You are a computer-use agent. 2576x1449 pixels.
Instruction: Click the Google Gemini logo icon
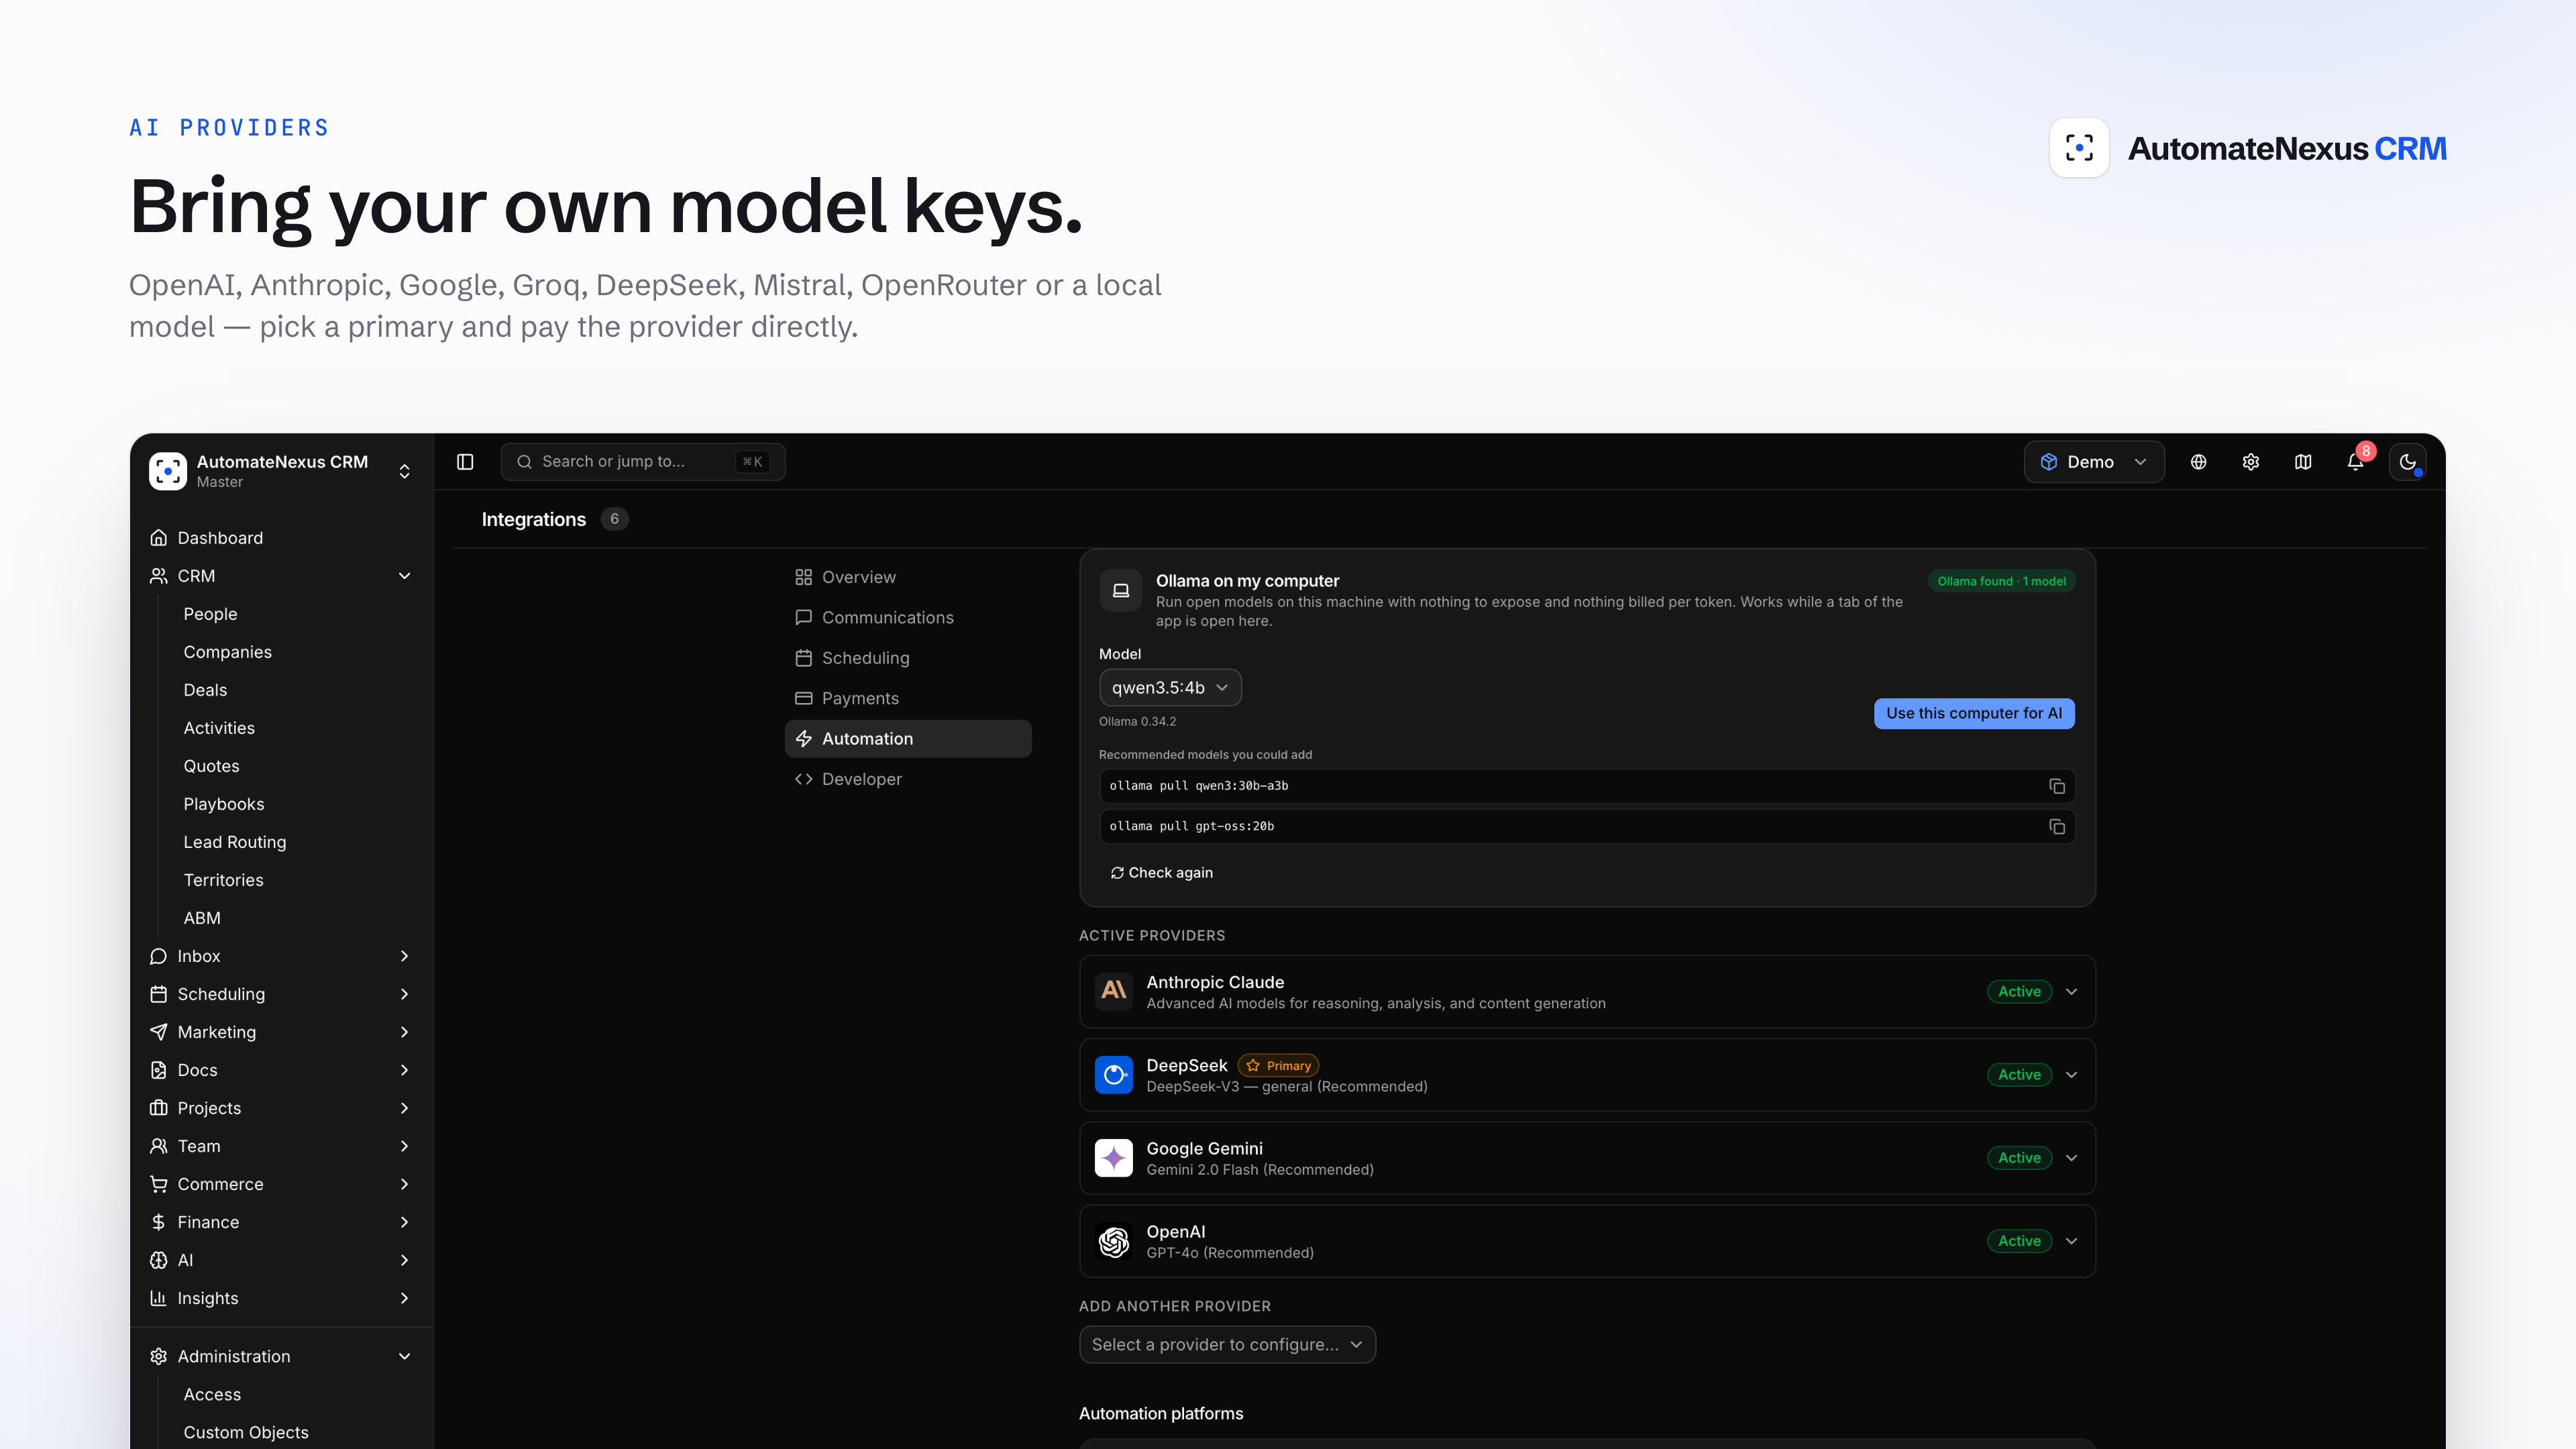[1113, 1157]
